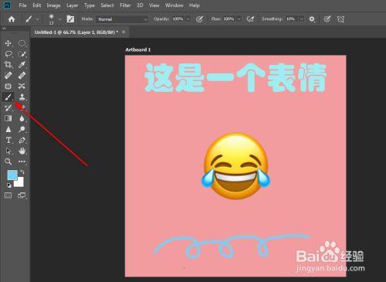Open the Layer menu
The width and height of the screenshot is (386, 282).
pos(72,5)
